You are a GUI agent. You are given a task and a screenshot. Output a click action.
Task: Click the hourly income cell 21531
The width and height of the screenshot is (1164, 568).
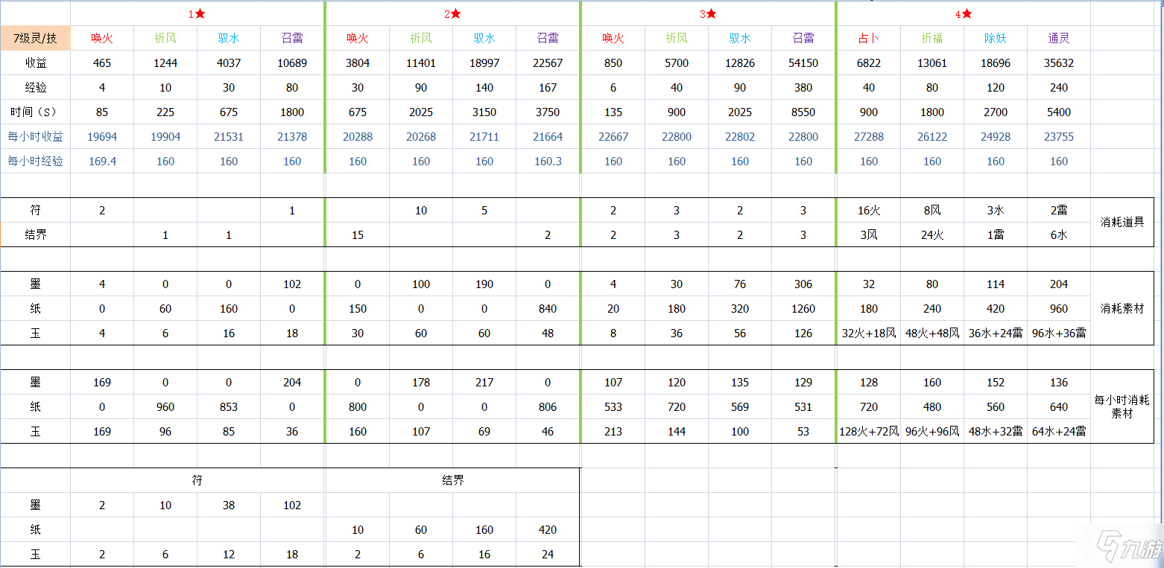pyautogui.click(x=229, y=137)
